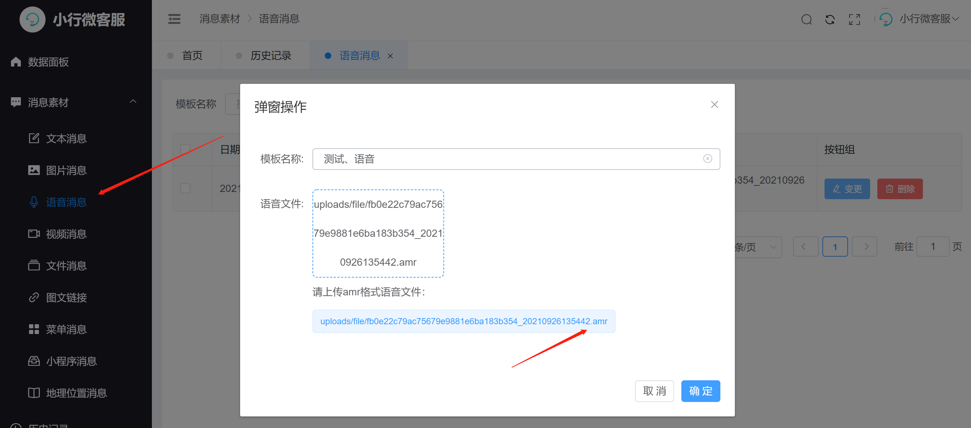Close the 语音消息 tab
Viewport: 971px width, 428px height.
[x=390, y=56]
